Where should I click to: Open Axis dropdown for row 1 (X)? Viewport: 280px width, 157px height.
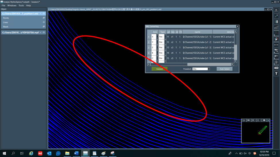[x=157, y=37]
